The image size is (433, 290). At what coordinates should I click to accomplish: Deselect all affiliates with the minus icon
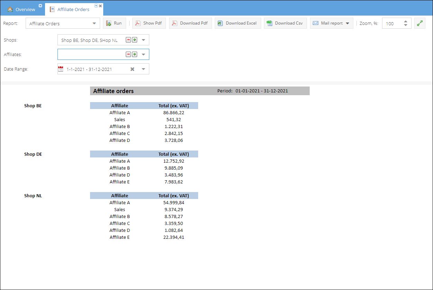pyautogui.click(x=129, y=54)
